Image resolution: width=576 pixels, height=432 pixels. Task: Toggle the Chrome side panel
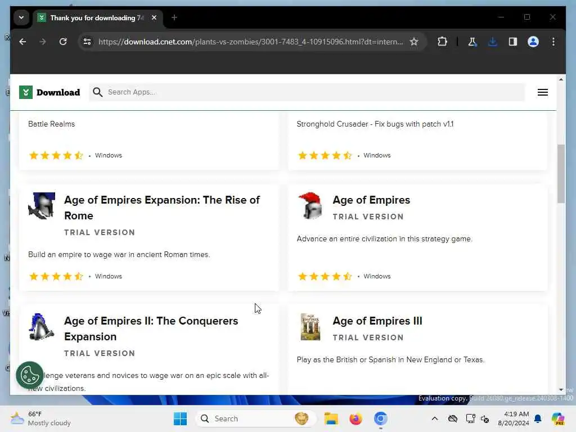513,42
